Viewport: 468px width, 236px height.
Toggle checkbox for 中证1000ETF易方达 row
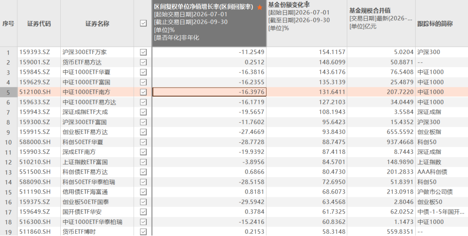[x=143, y=102]
